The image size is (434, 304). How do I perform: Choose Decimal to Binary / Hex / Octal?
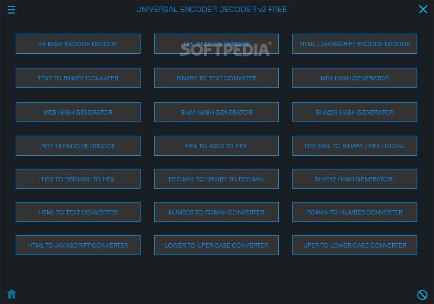[355, 146]
